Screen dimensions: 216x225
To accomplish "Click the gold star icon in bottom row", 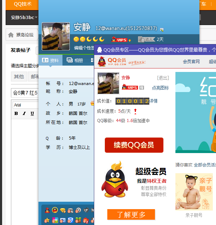I will 47,220.
